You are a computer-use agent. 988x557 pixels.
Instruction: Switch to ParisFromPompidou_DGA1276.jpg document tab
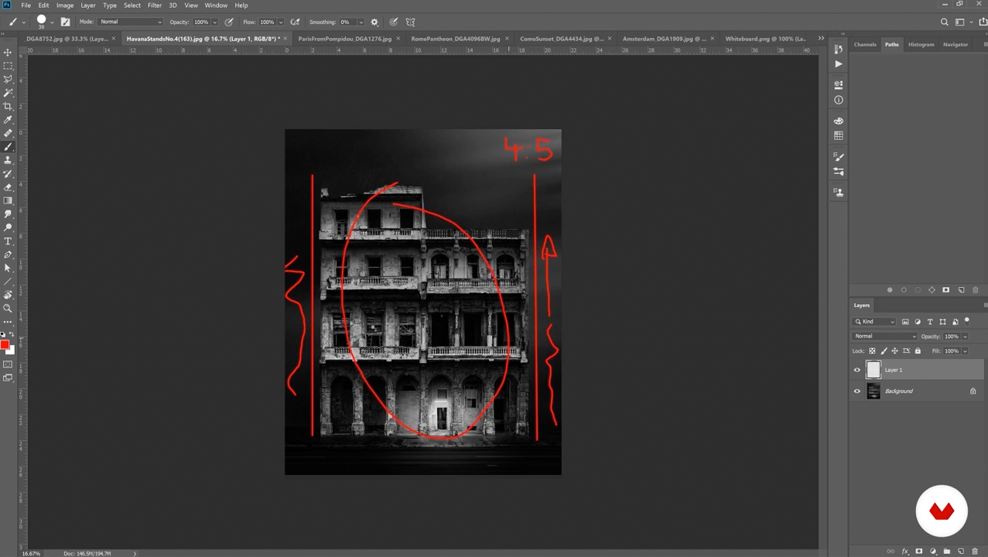tap(344, 39)
